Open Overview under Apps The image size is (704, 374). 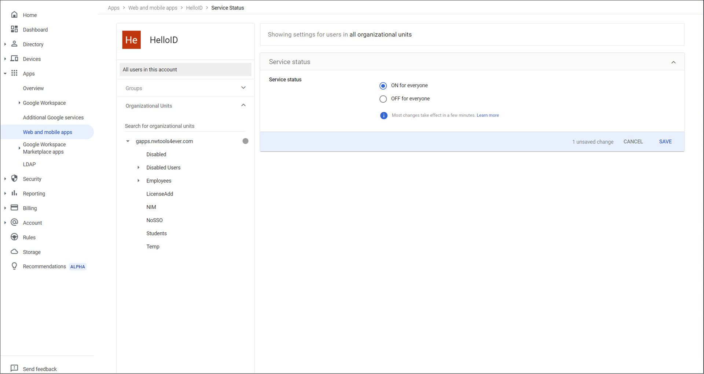33,88
